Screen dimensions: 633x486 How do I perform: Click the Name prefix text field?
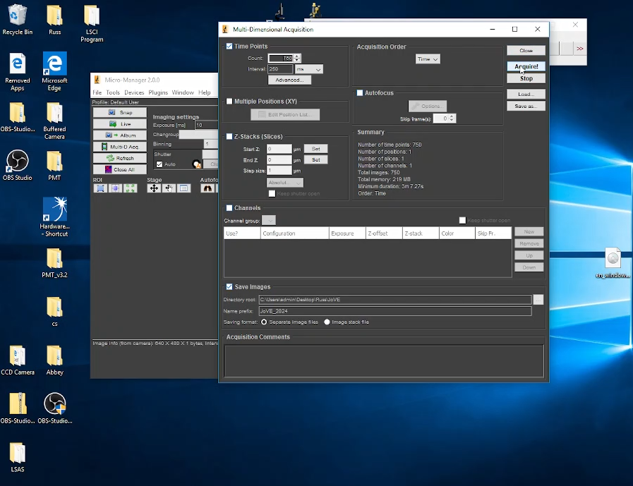point(394,311)
